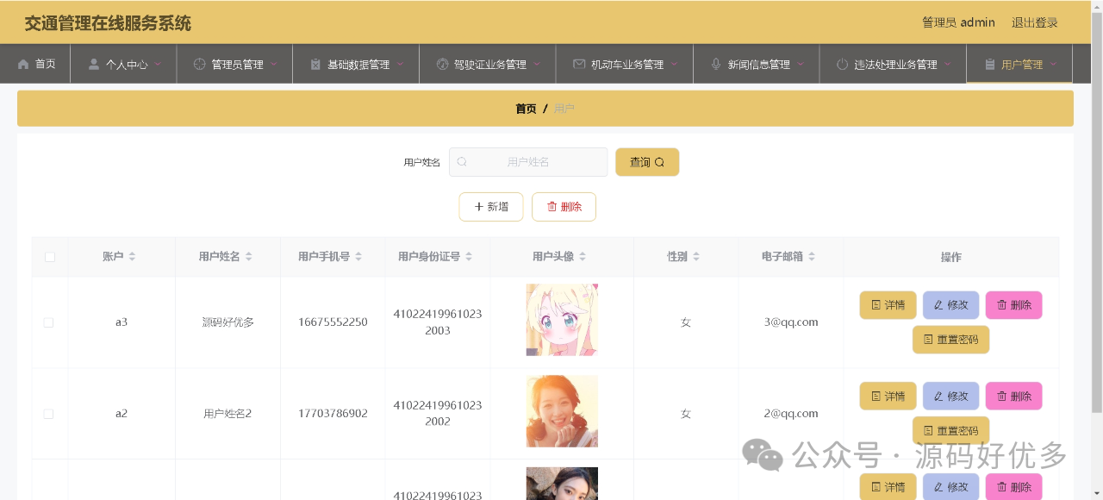Click the email cell 3@qq.com
The width and height of the screenshot is (1103, 500).
[791, 322]
